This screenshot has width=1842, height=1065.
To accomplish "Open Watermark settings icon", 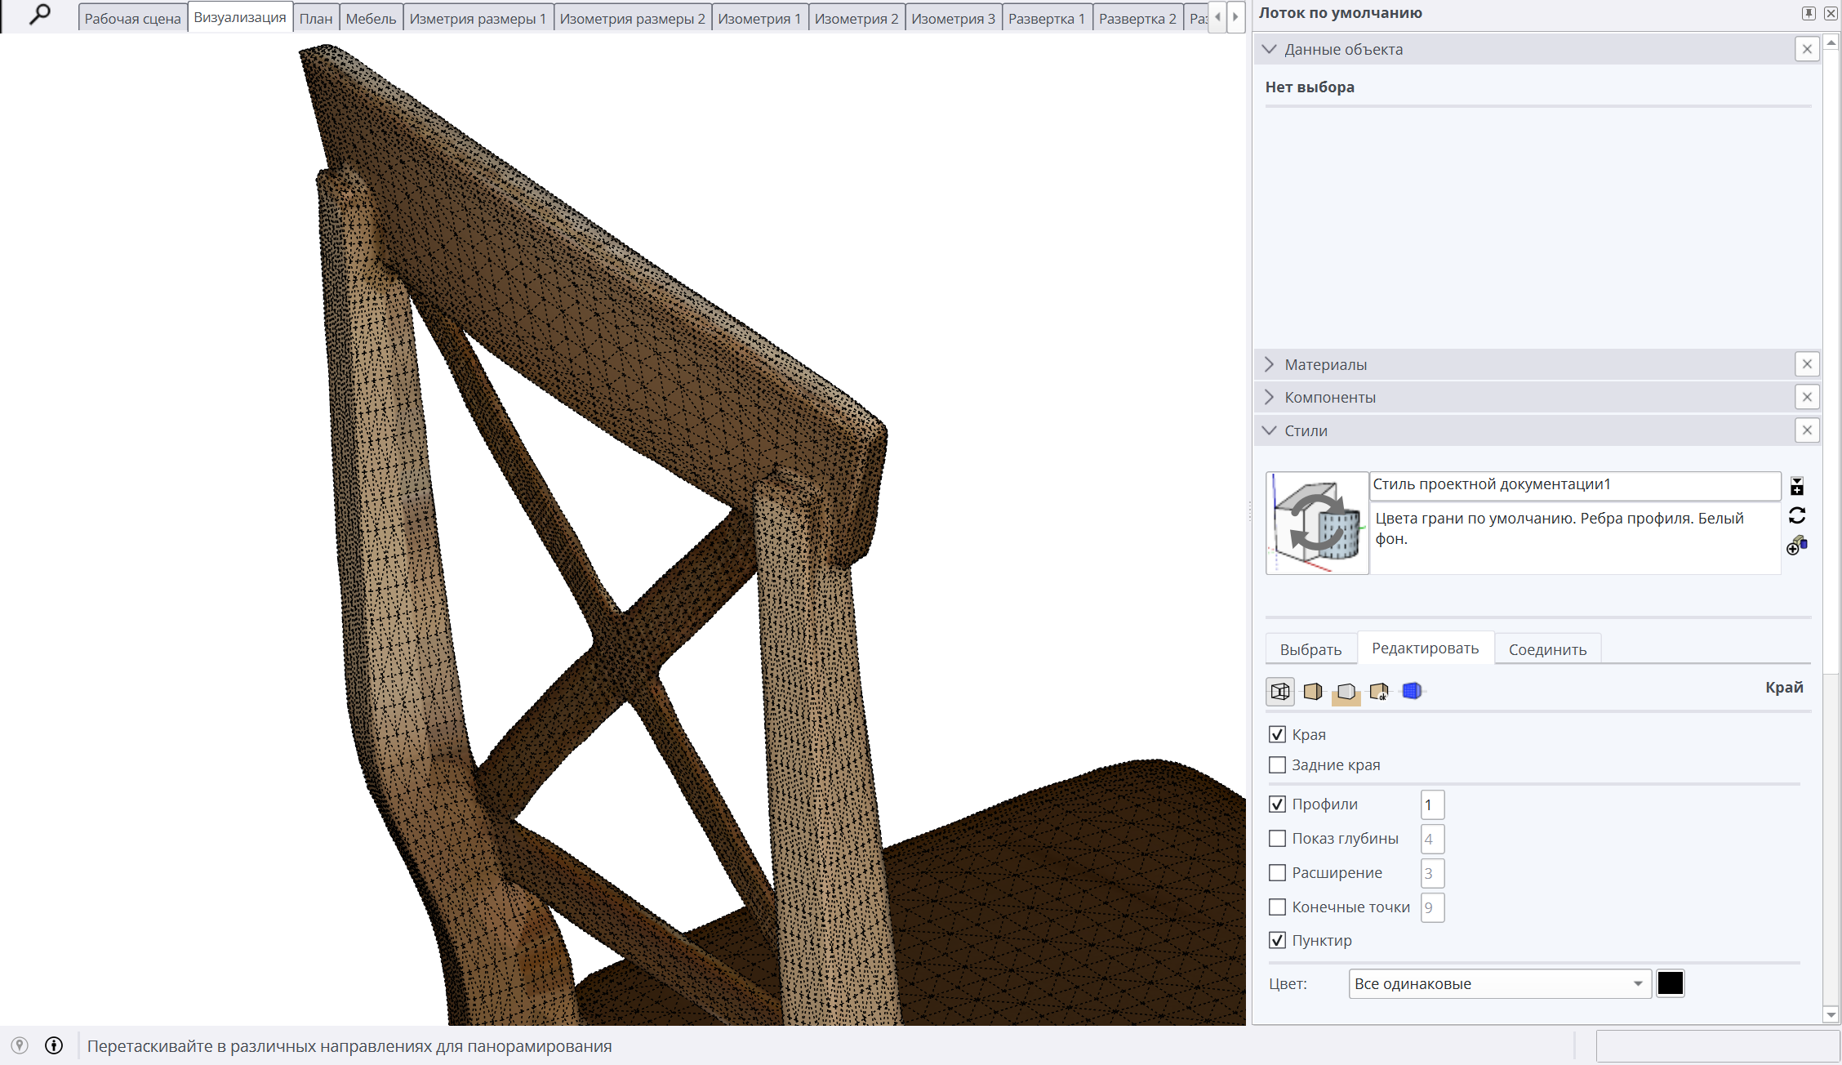I will pos(1379,692).
